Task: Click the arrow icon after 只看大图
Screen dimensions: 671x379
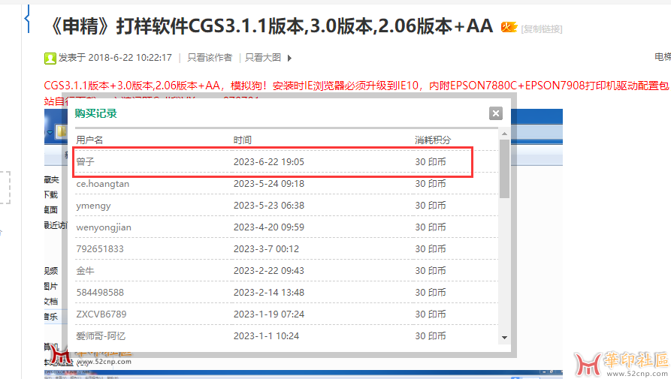Action: [290, 58]
